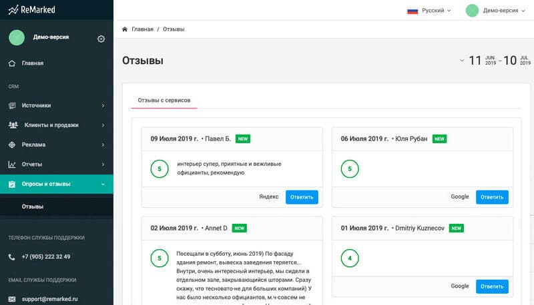Click the green sidebar profile avatar
The width and height of the screenshot is (534, 305).
pyautogui.click(x=17, y=37)
